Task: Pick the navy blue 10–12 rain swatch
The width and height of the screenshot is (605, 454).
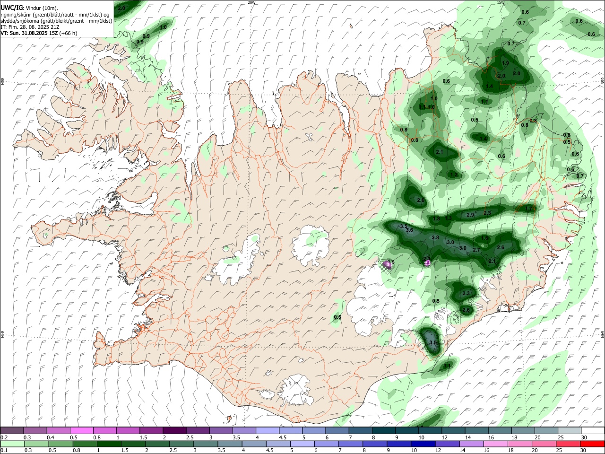Action: (423, 444)
